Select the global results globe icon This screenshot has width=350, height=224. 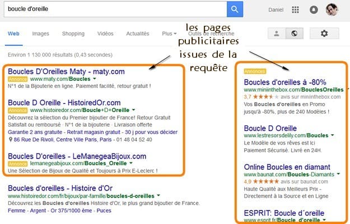coord(294,34)
